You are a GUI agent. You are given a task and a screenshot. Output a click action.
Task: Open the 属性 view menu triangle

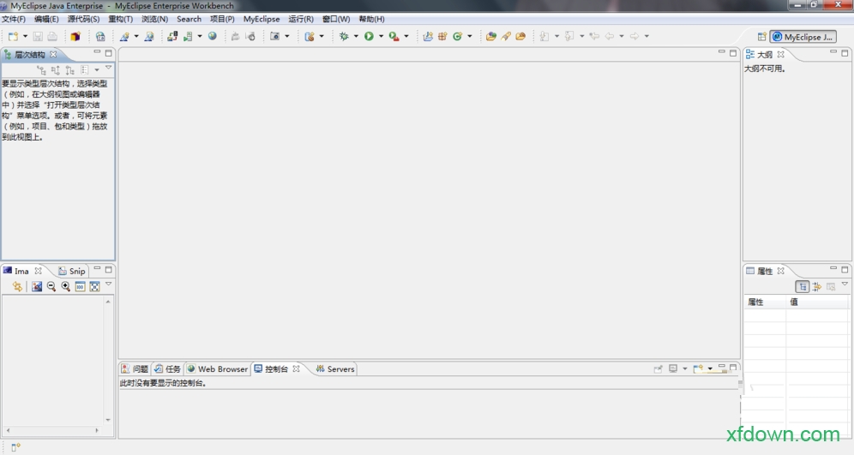[845, 284]
